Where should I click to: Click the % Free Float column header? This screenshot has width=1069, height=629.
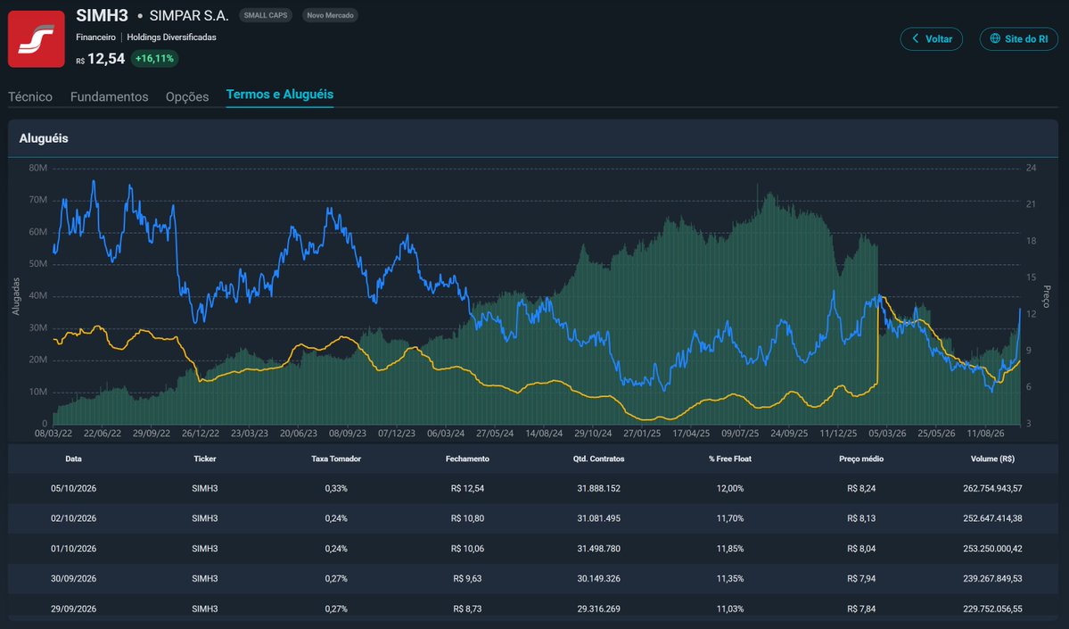(729, 459)
